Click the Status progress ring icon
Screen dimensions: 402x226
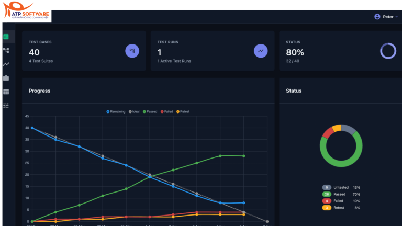388,51
